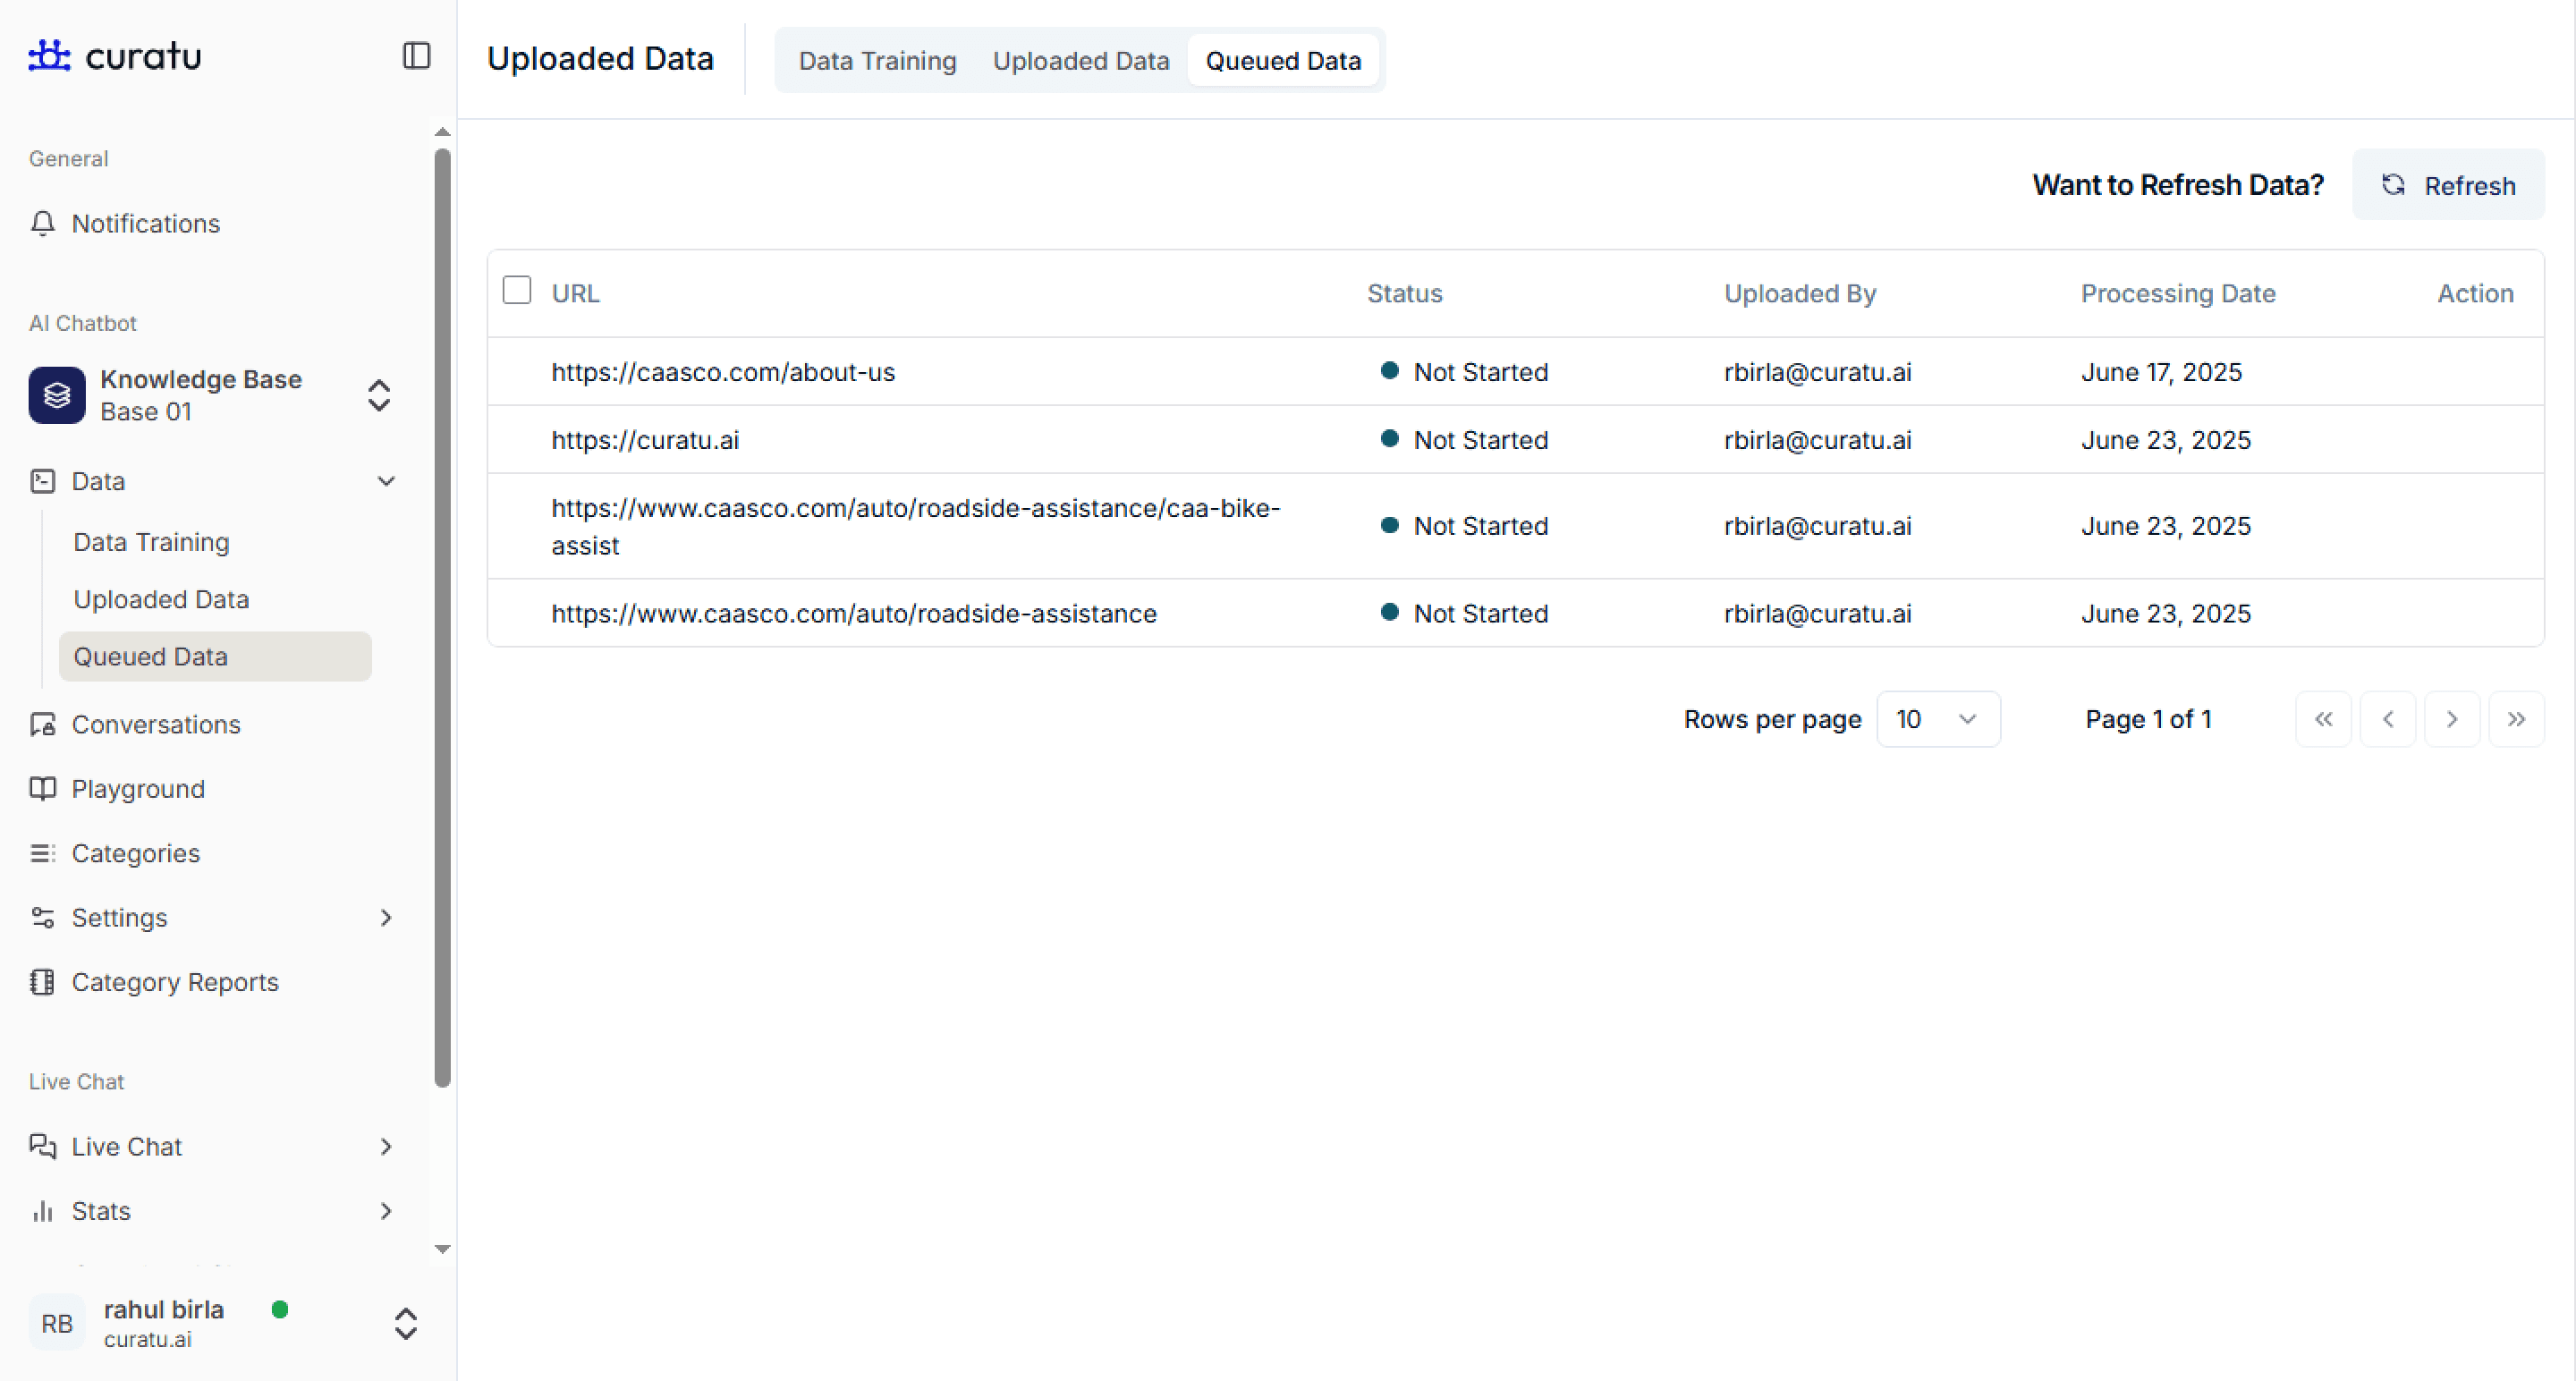Click the Categories list icon
The height and width of the screenshot is (1381, 2576).
(x=42, y=853)
